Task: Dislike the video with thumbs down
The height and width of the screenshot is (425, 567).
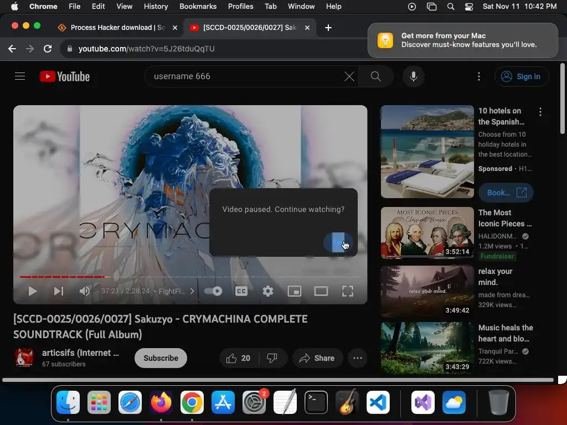Action: [272, 358]
